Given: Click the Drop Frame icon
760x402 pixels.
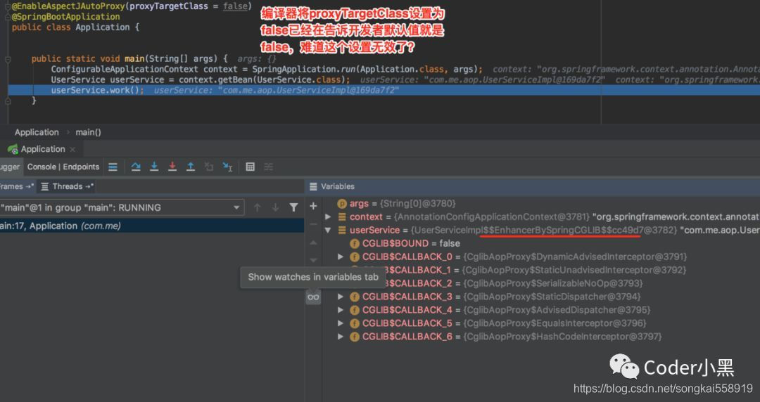Looking at the screenshot, I should (x=209, y=167).
